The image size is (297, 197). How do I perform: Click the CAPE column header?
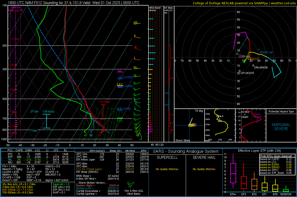point(19,150)
